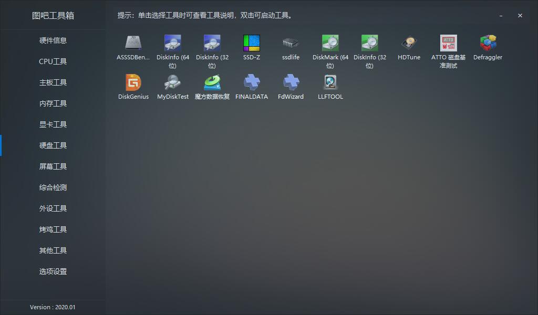Select the ASSSDBench tool icon
The height and width of the screenshot is (315, 538).
pyautogui.click(x=133, y=43)
